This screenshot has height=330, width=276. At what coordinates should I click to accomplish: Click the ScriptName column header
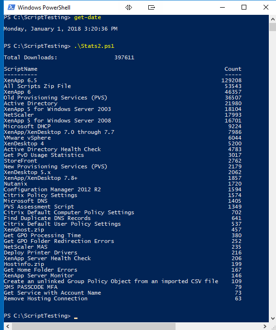click(x=21, y=69)
